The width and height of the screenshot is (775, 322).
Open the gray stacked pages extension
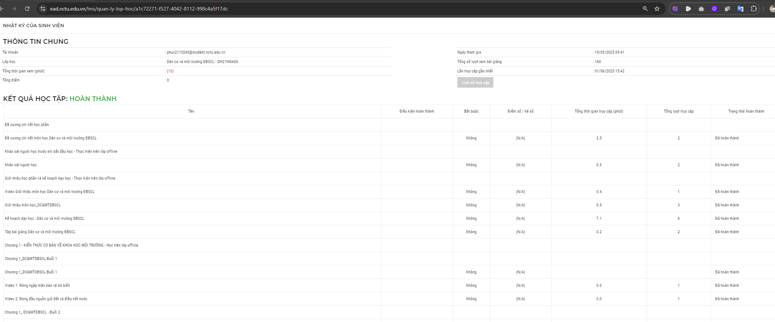point(727,9)
